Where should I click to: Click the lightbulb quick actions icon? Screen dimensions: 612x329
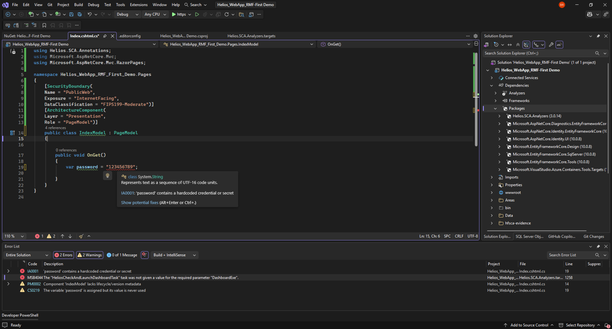(108, 176)
